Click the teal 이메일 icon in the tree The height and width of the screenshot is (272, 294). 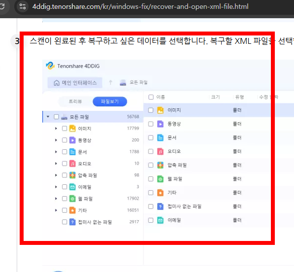click(x=73, y=187)
